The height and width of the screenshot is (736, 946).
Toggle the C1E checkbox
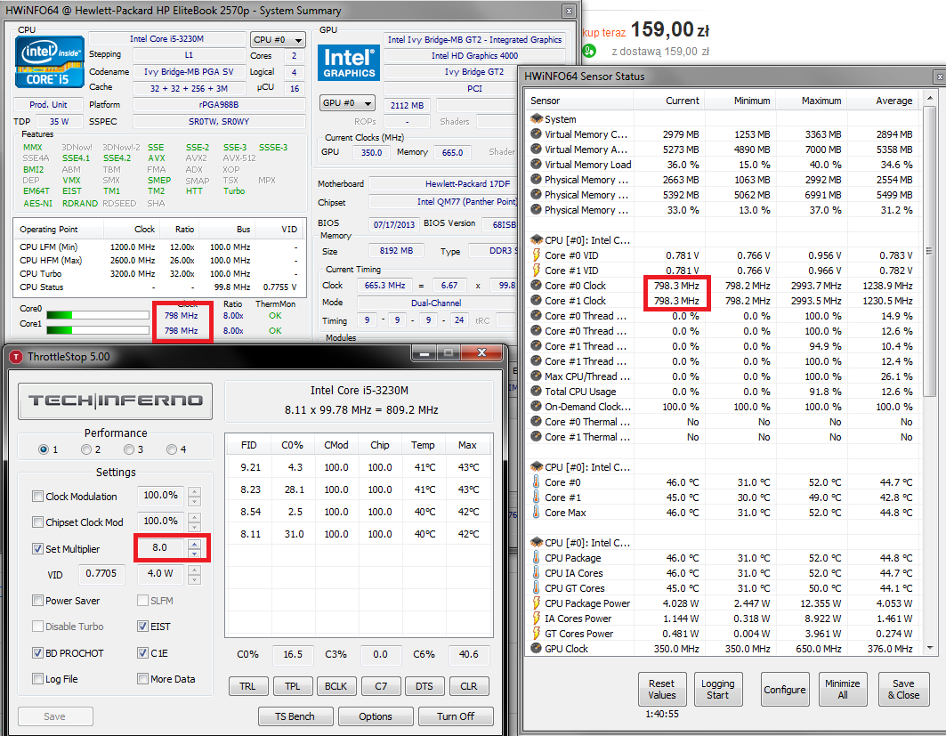[143, 653]
